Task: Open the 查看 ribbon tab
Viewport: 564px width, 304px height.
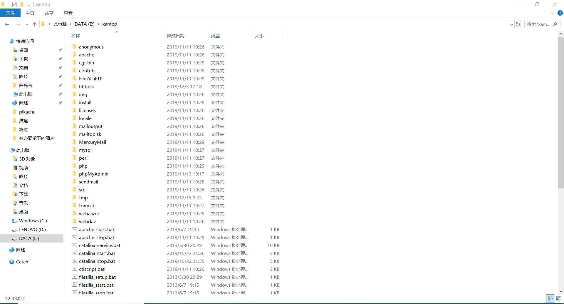Action: (68, 13)
